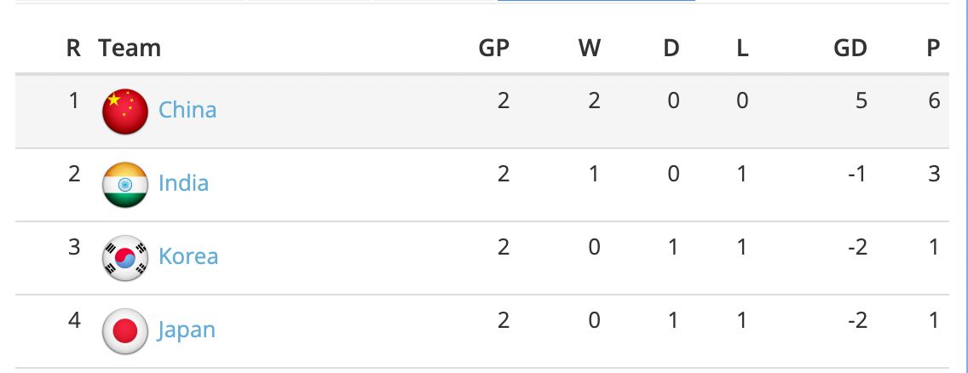
Task: Click the GD column header
Action: click(850, 49)
